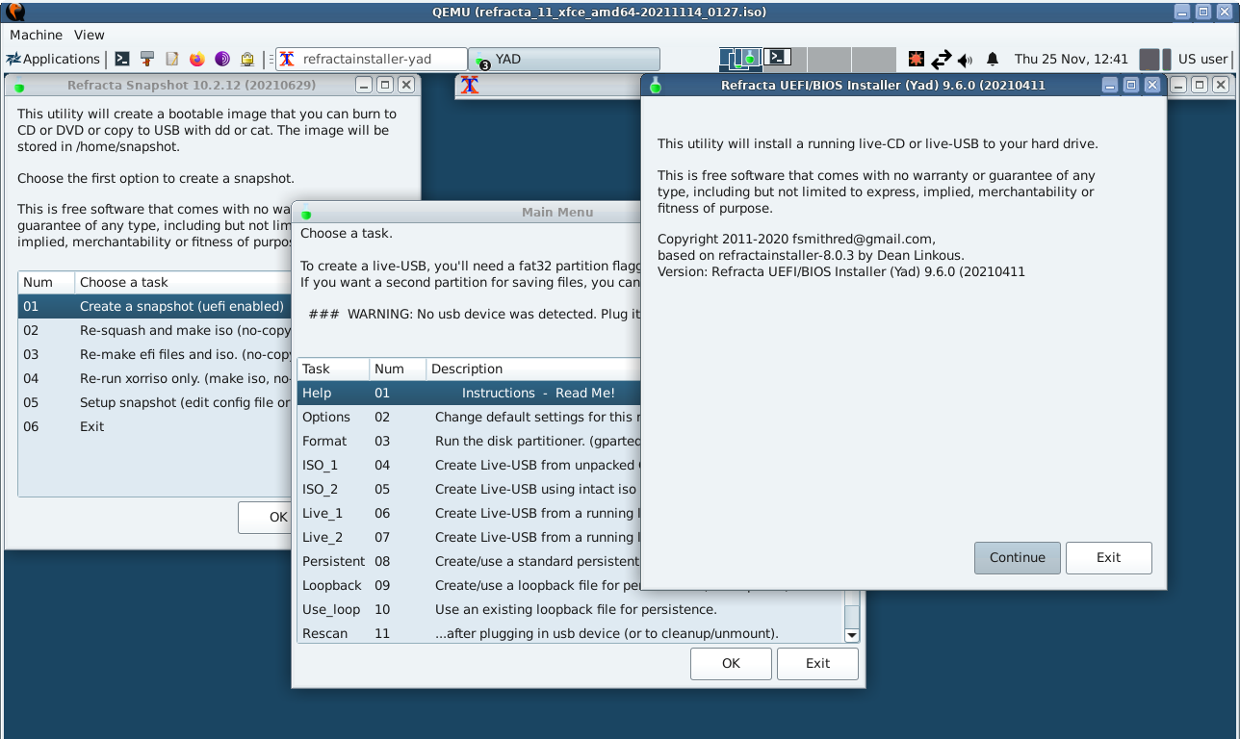
Task: Open the notepad text editor launcher
Action: 172,59
